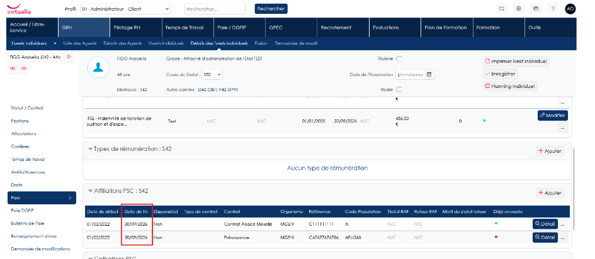Screen dimensions: 595x259
Task: Open help with the question mark icon
Action: coord(553,9)
